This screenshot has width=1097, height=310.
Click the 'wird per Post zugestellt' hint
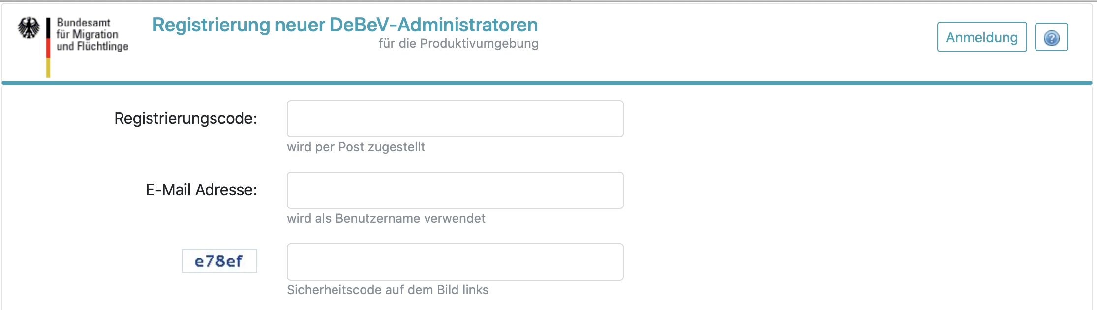(356, 147)
